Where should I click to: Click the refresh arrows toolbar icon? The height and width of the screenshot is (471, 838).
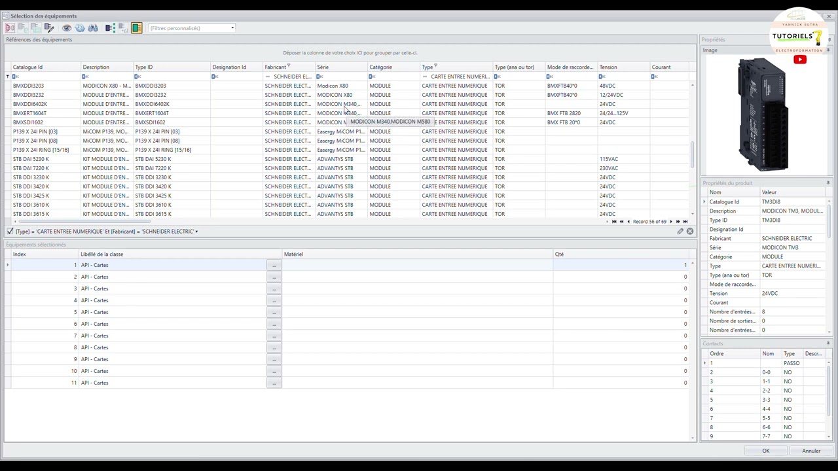click(80, 28)
